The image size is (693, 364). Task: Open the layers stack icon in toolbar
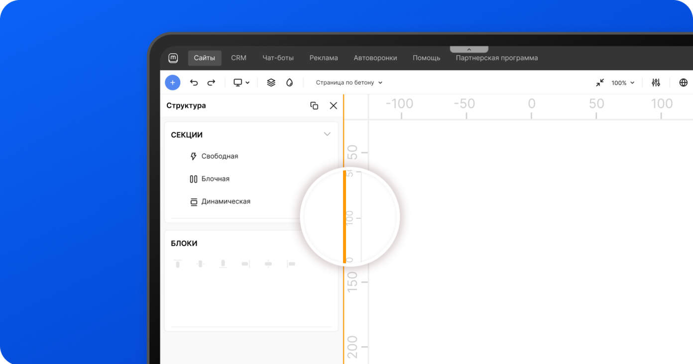[x=271, y=83]
